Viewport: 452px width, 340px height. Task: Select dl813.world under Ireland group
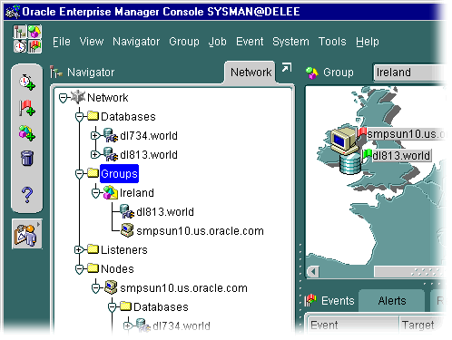tap(165, 212)
